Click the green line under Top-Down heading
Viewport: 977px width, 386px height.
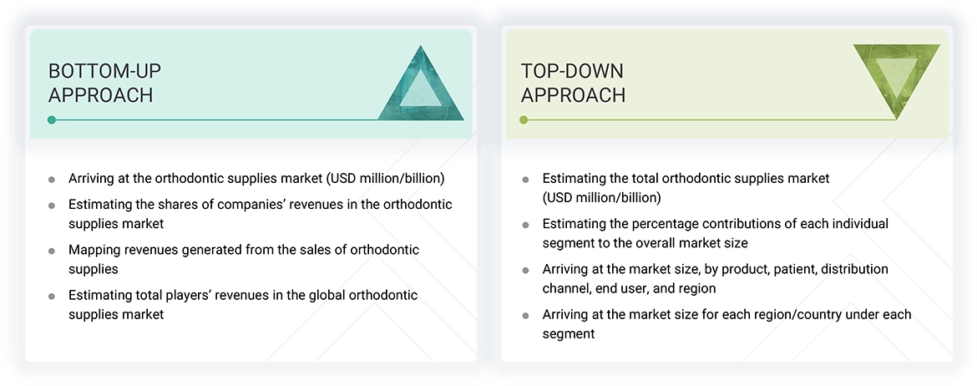[x=710, y=120]
